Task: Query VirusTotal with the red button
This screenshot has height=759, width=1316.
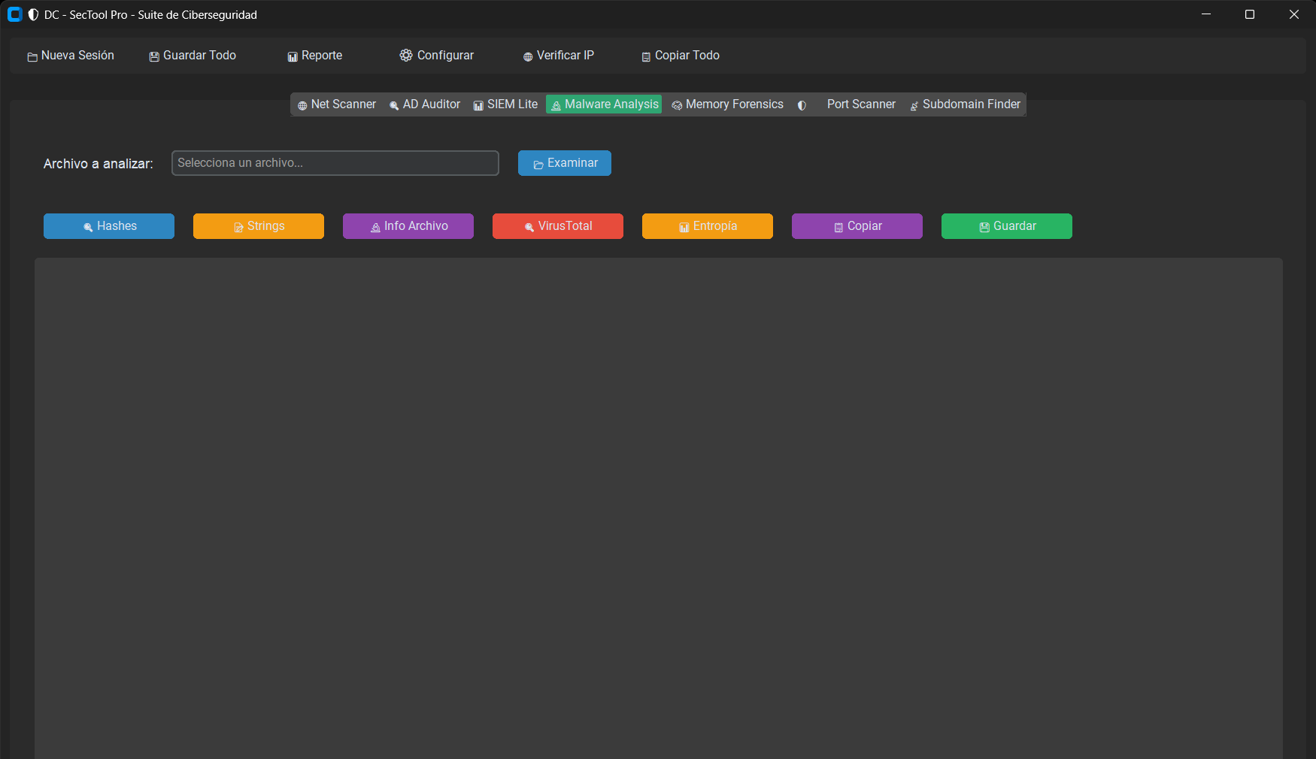Action: point(558,226)
